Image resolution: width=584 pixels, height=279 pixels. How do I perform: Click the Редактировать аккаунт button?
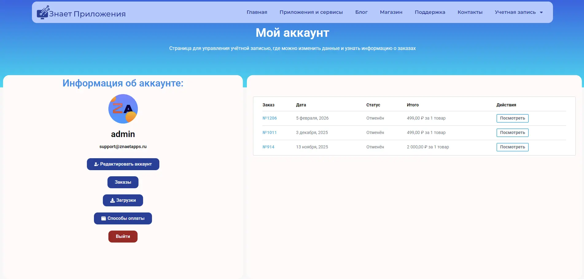click(123, 164)
